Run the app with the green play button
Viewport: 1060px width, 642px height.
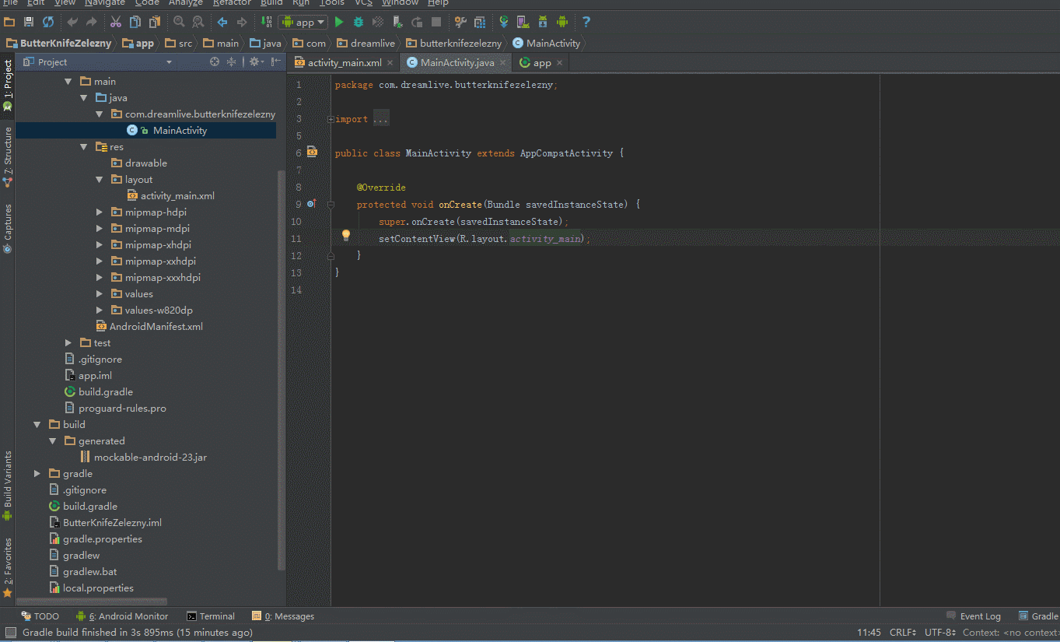pos(339,23)
